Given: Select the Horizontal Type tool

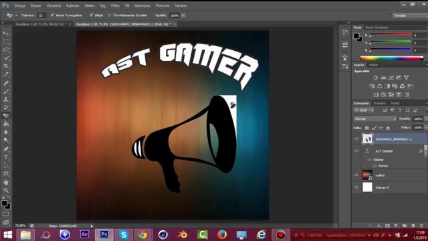Looking at the screenshot, I should click(6, 157).
